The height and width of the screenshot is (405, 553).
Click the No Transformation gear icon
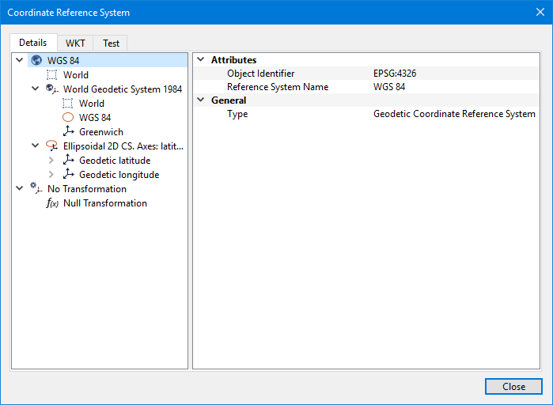36,189
